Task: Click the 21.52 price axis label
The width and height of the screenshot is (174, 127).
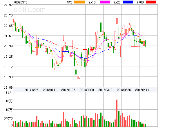Action: (8, 36)
